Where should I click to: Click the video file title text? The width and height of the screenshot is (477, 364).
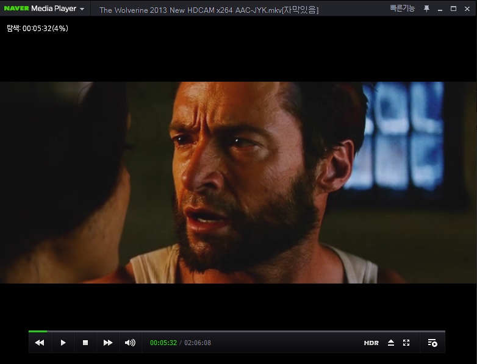[x=209, y=10]
